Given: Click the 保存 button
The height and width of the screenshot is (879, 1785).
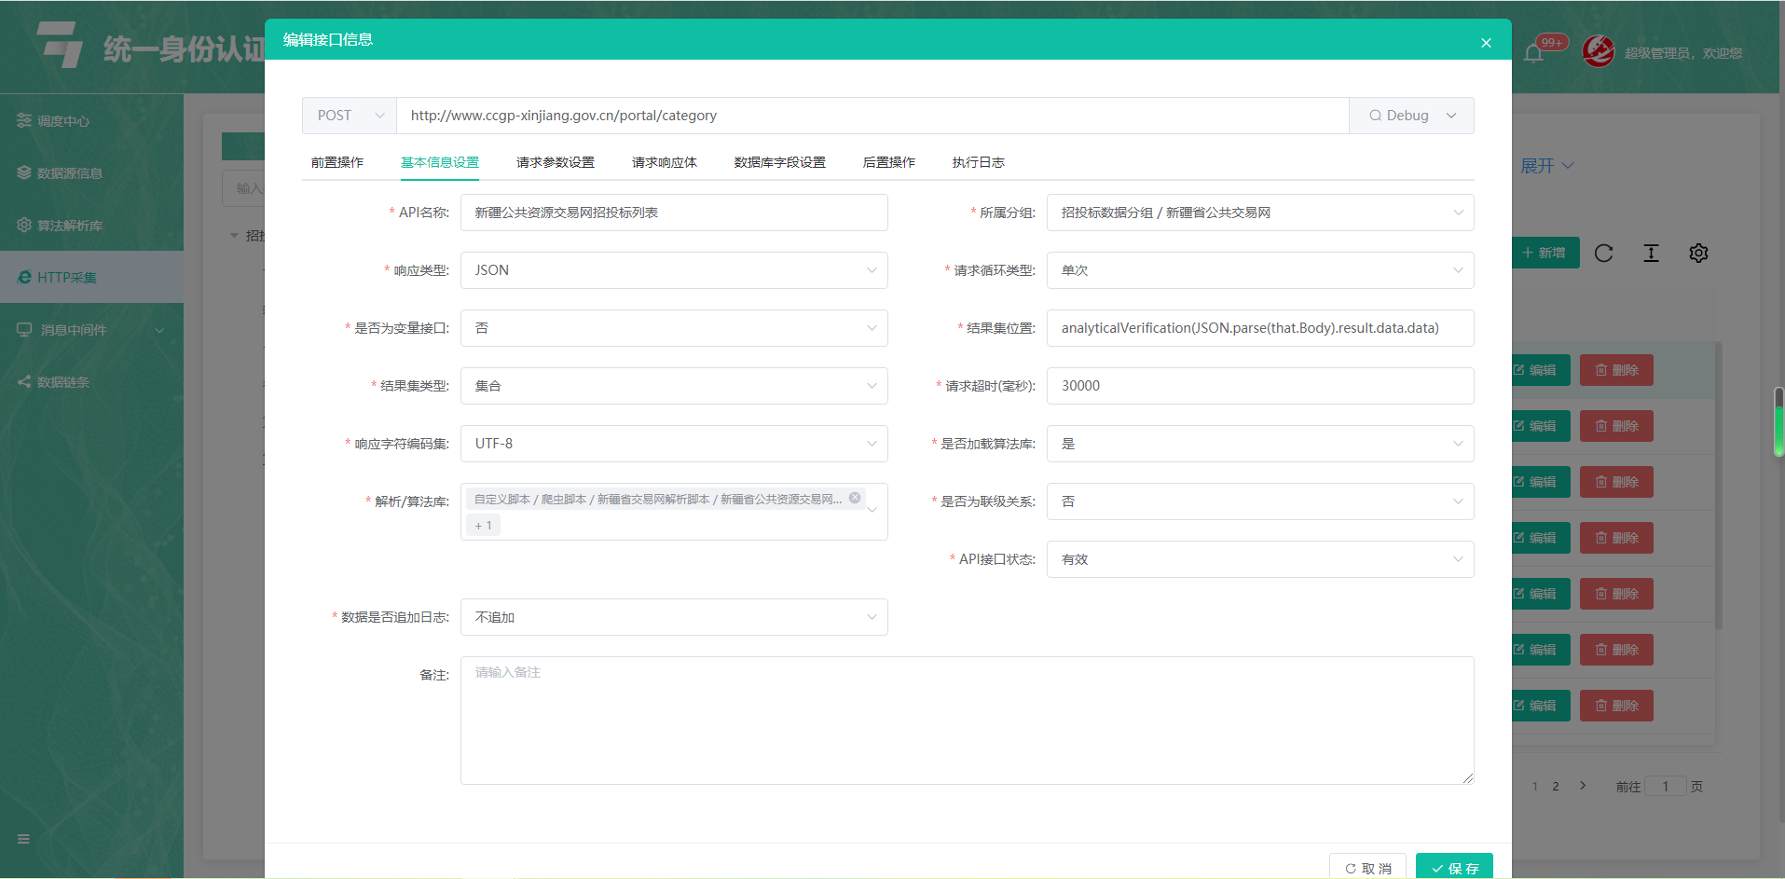Looking at the screenshot, I should click(1454, 867).
